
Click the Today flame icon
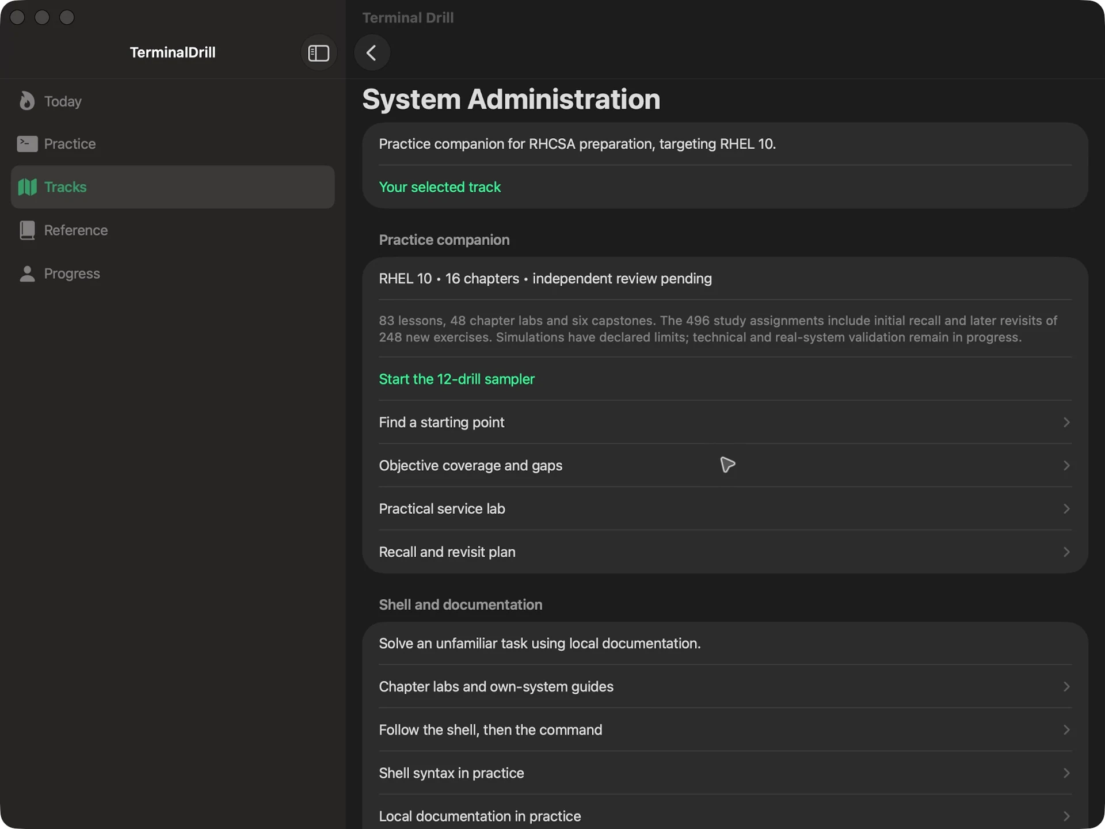pos(26,101)
